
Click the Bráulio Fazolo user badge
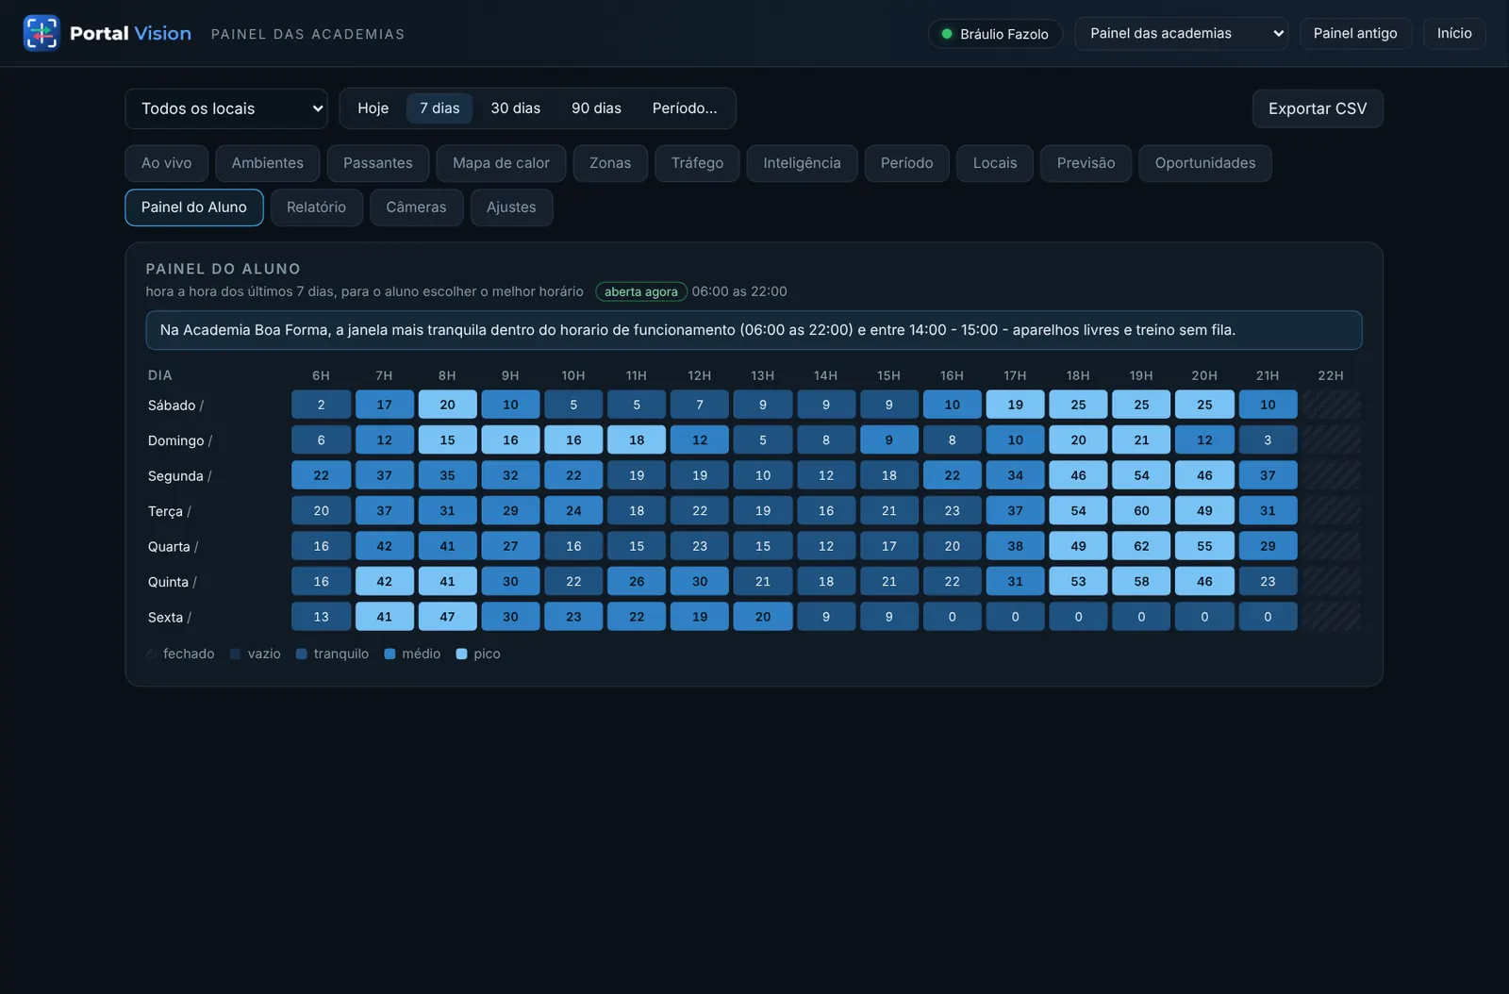coord(995,34)
